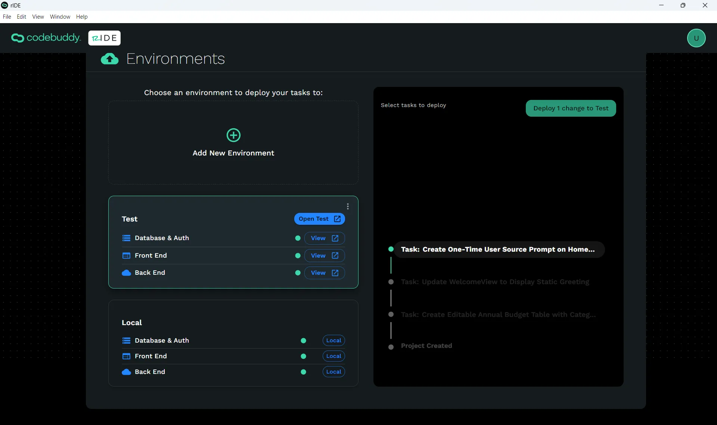The width and height of the screenshot is (717, 425).
Task: Select the Project Created entry
Action: [x=426, y=346]
